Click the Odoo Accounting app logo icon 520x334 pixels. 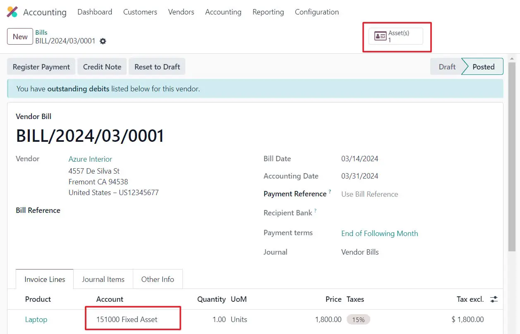[x=12, y=12]
